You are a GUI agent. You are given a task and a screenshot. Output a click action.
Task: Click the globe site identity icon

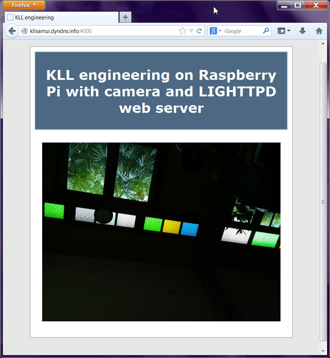coord(25,31)
